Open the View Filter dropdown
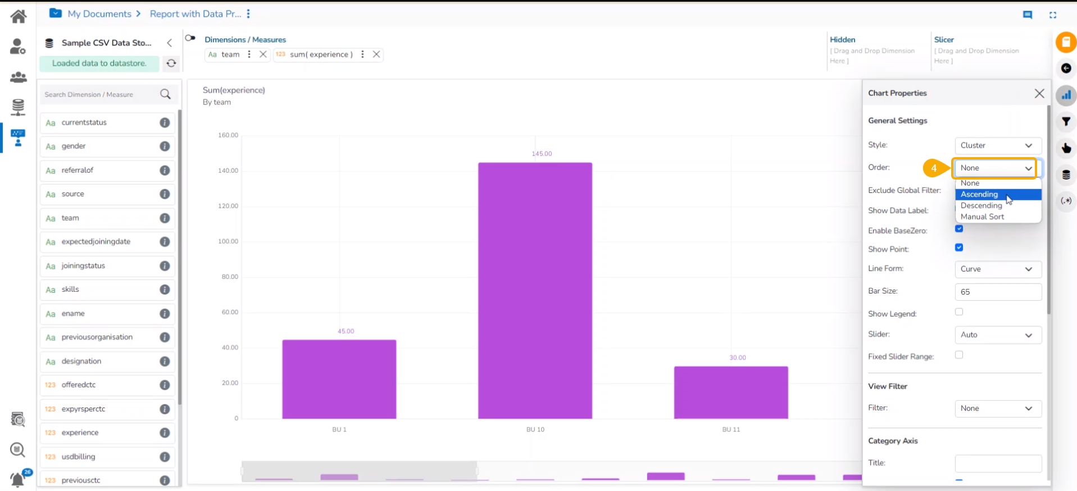1077x491 pixels. (x=998, y=409)
